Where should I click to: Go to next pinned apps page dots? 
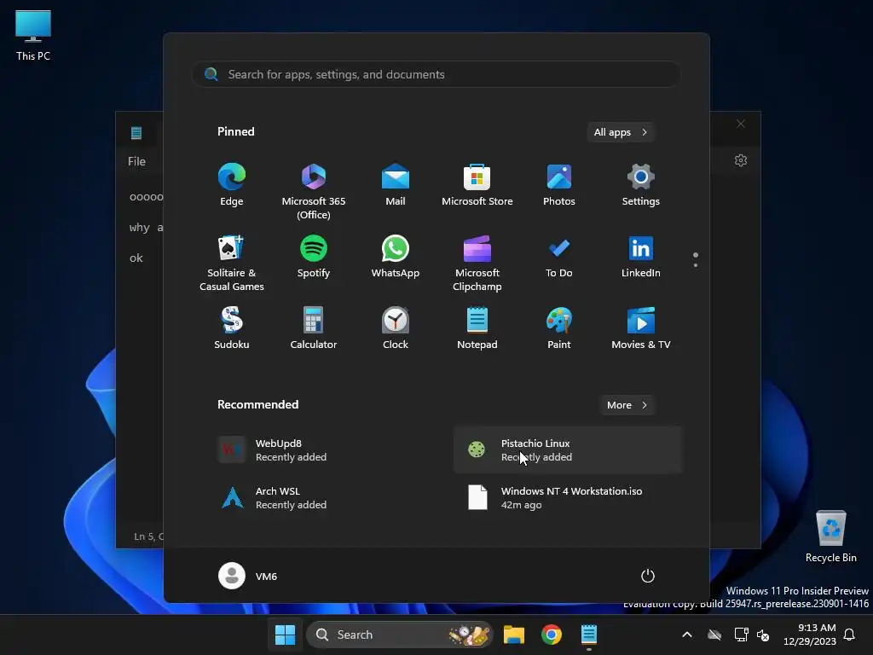click(x=696, y=260)
